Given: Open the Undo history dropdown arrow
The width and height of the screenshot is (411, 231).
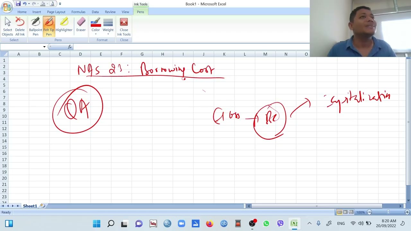Looking at the screenshot, I should [29, 4].
